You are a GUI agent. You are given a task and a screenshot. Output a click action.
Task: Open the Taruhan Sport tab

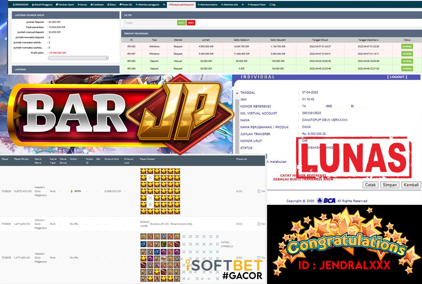click(x=65, y=5)
